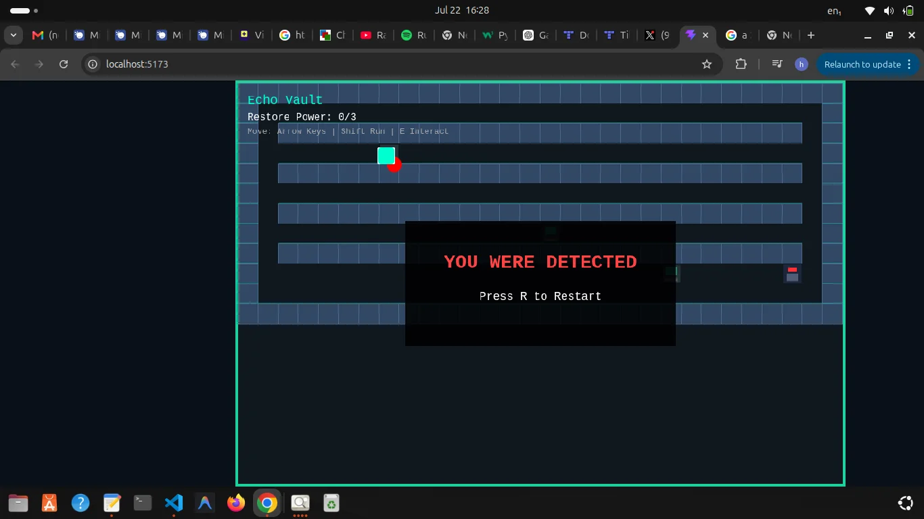Switch to the ChatGPT tab
This screenshot has width=924, height=519.
535,35
